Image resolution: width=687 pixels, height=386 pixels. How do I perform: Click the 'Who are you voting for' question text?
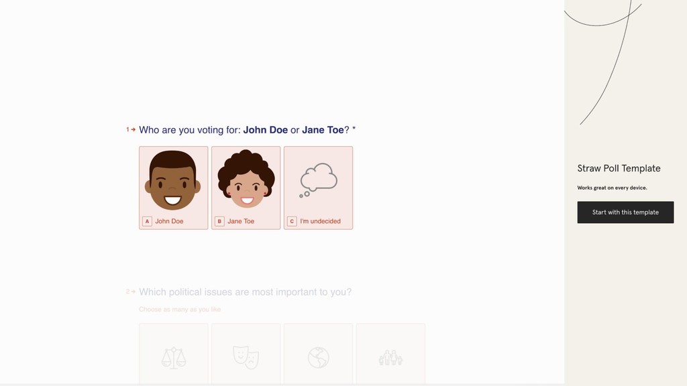[x=247, y=130]
